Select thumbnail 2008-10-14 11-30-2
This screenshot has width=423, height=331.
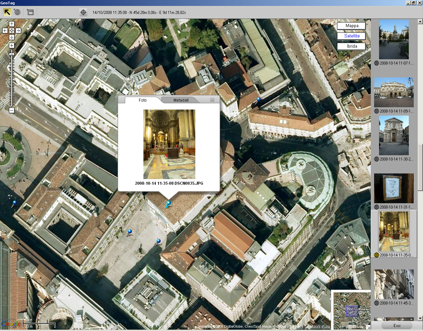pos(394,135)
